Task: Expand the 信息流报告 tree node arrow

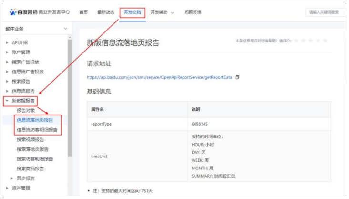Action: pyautogui.click(x=7, y=91)
